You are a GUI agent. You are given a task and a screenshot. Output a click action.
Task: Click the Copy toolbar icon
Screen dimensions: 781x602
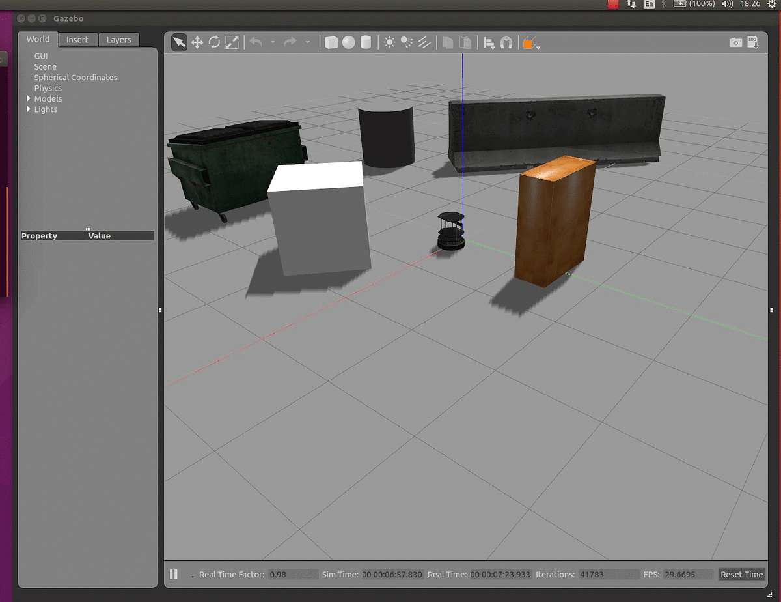tap(448, 42)
